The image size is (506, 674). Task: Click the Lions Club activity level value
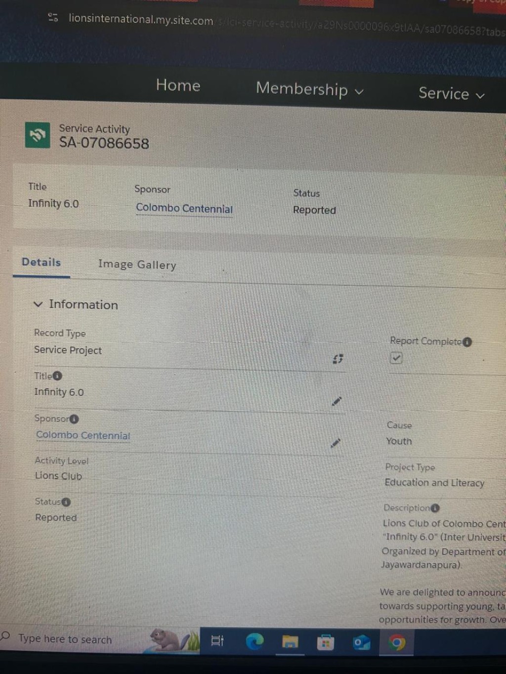58,476
